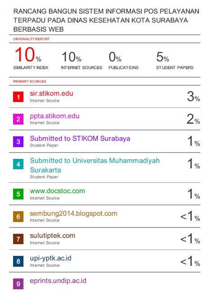Click the navy number 8 source badge
Viewport: 208px width, 292px height.
point(18,261)
